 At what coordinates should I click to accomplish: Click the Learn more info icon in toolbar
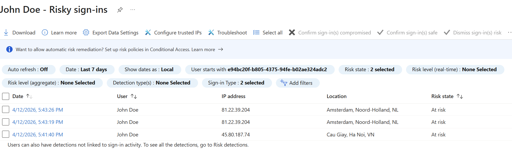(45, 33)
